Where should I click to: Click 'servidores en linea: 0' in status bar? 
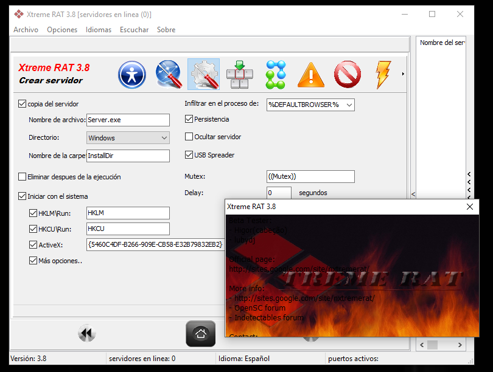point(142,359)
